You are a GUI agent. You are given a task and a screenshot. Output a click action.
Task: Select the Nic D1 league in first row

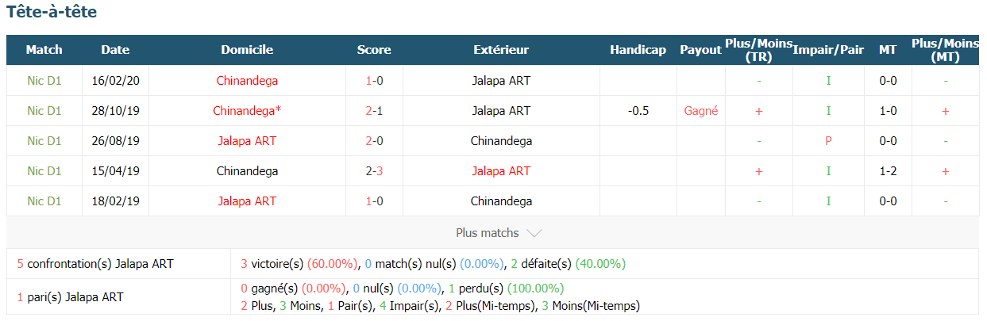point(44,81)
